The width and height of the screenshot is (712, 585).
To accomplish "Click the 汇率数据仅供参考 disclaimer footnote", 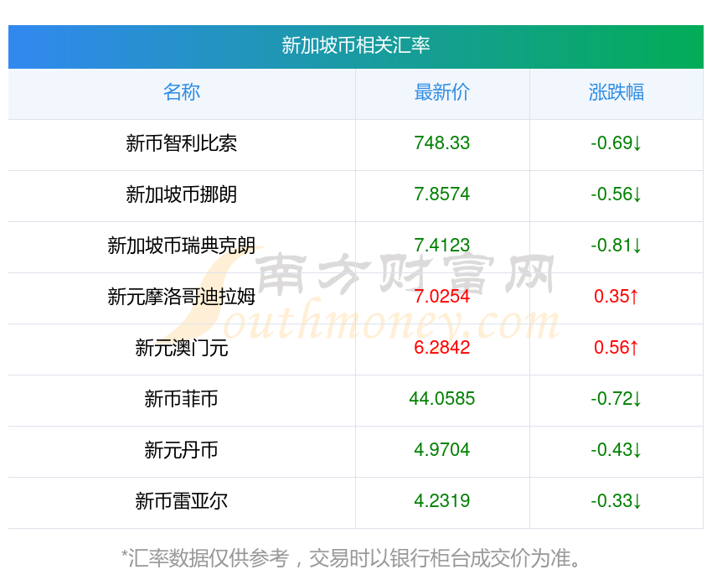I will 351,558.
